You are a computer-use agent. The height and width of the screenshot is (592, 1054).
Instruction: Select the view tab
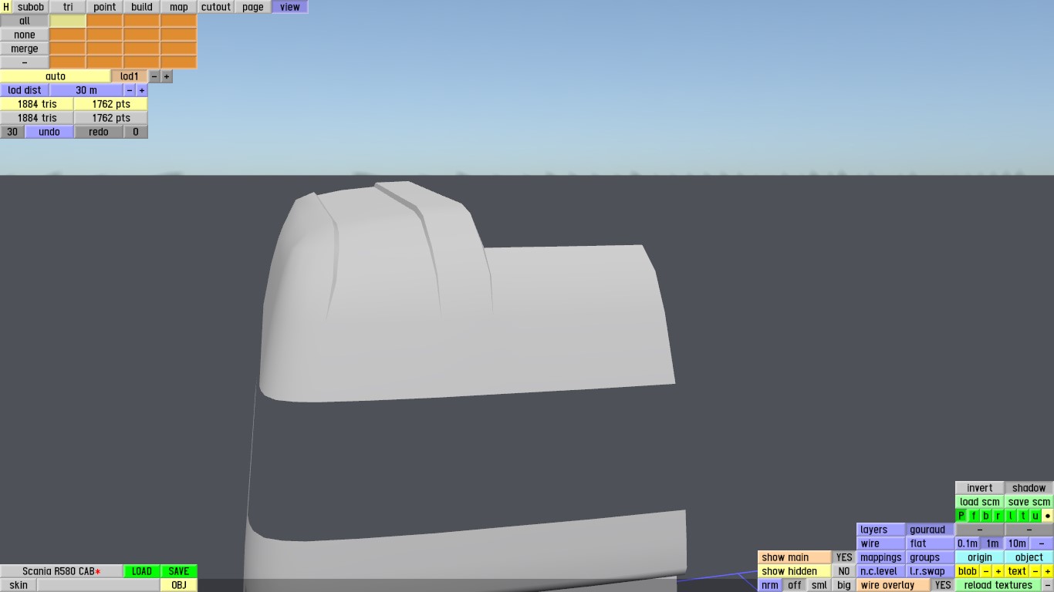tap(290, 7)
